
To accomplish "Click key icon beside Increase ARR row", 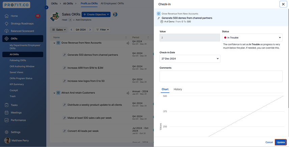I will click(64, 68).
